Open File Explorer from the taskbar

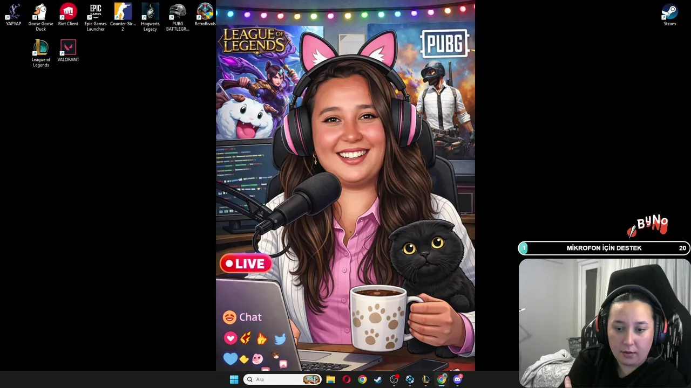click(330, 379)
